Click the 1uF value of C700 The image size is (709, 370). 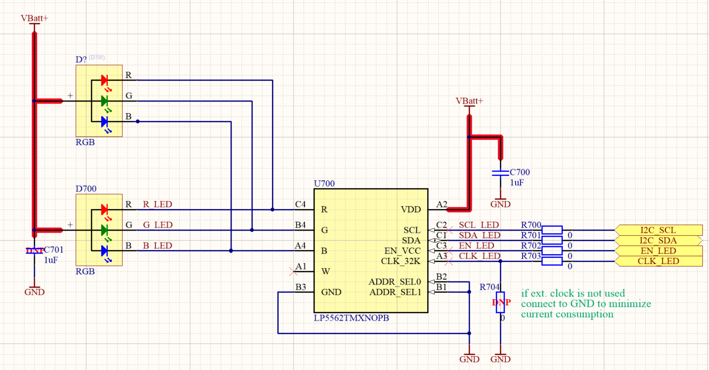518,182
